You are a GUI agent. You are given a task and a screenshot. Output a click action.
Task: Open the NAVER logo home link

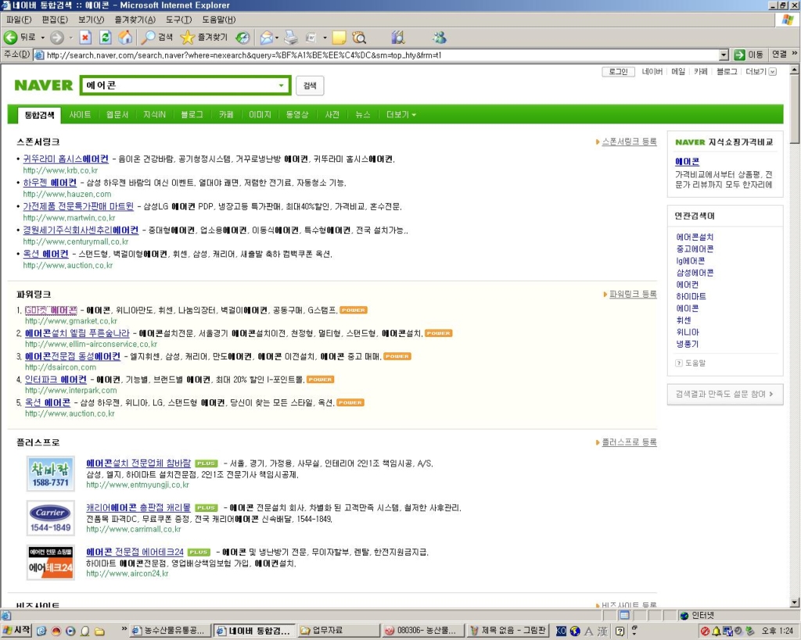pos(44,85)
